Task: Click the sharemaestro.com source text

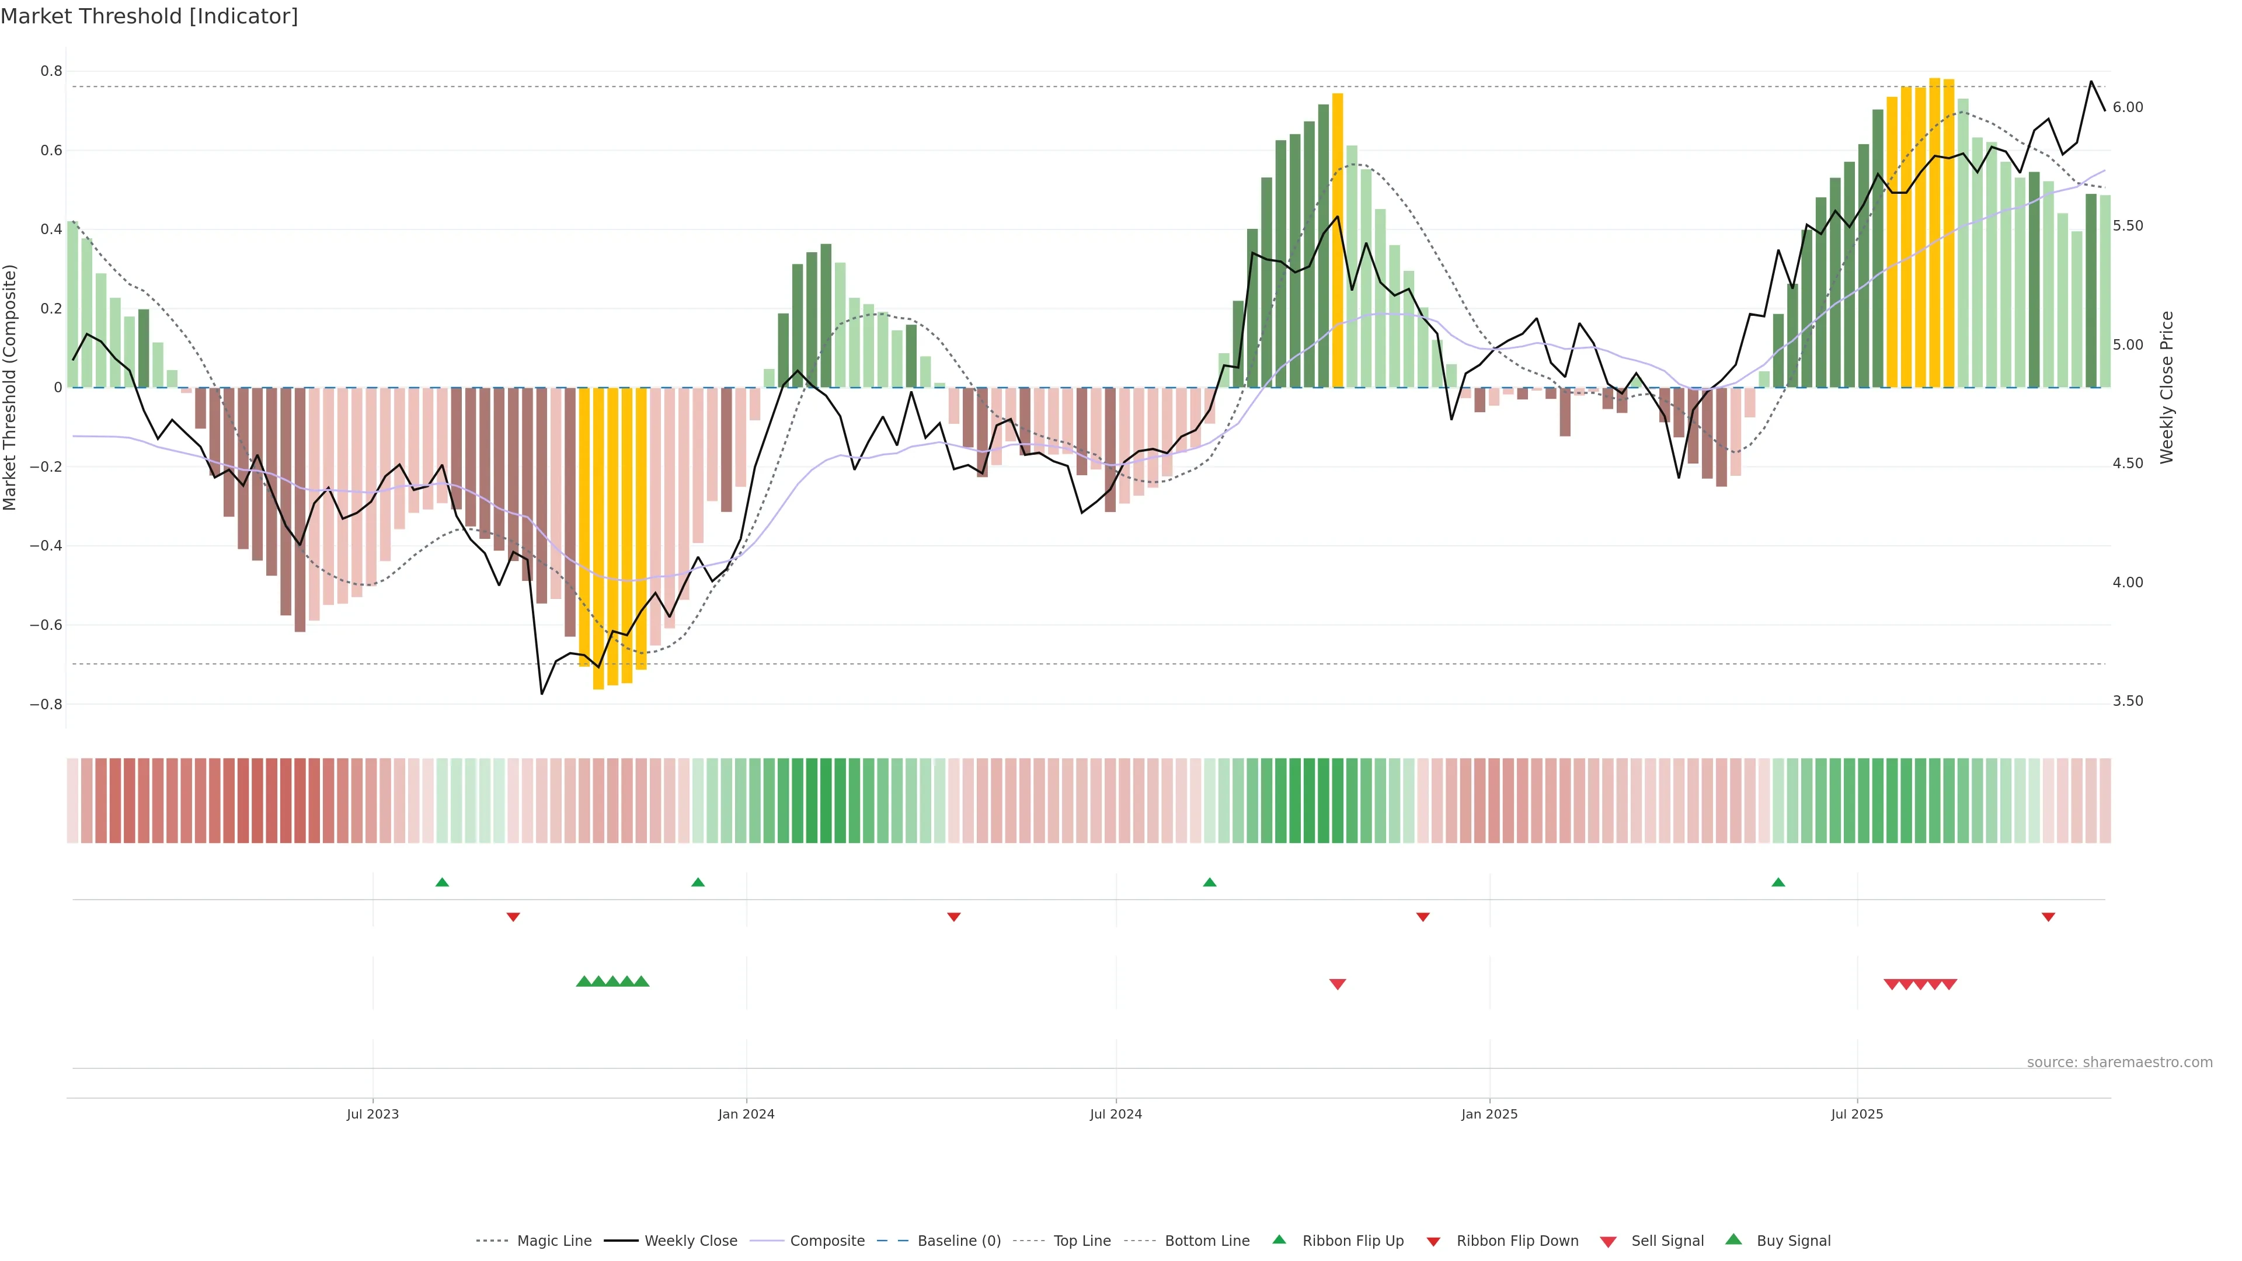Action: 2119,1062
